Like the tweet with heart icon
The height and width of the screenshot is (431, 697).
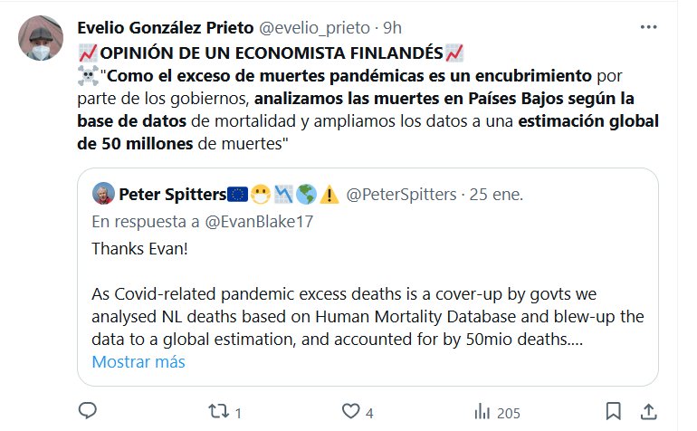pyautogui.click(x=350, y=412)
